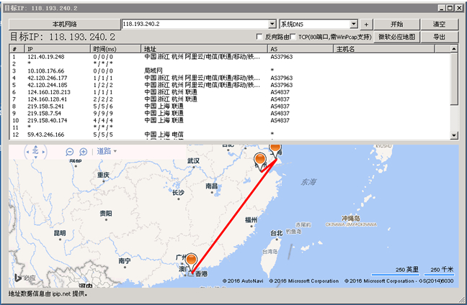The width and height of the screenshot is (467, 305).
Task: Click the Bing logo on the map
Action: [23, 276]
